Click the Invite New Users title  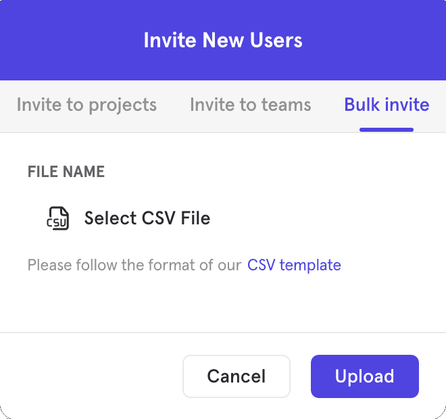click(x=223, y=40)
